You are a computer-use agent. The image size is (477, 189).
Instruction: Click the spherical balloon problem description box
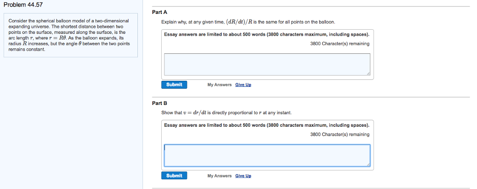pos(71,35)
